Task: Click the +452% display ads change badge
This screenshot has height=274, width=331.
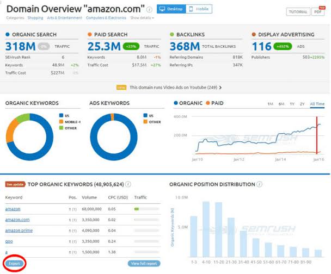Action: [283, 46]
